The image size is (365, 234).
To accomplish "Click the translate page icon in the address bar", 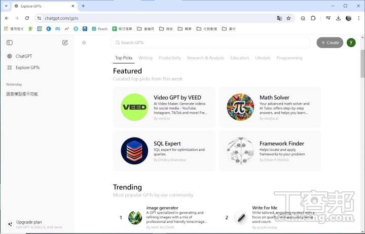I will click(279, 18).
